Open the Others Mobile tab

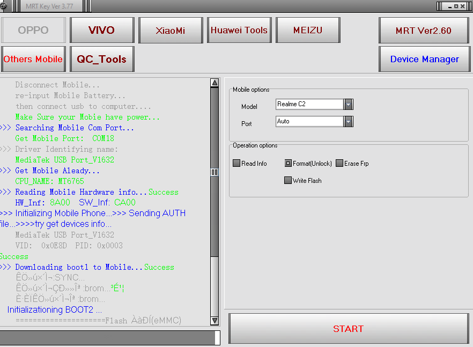33,59
